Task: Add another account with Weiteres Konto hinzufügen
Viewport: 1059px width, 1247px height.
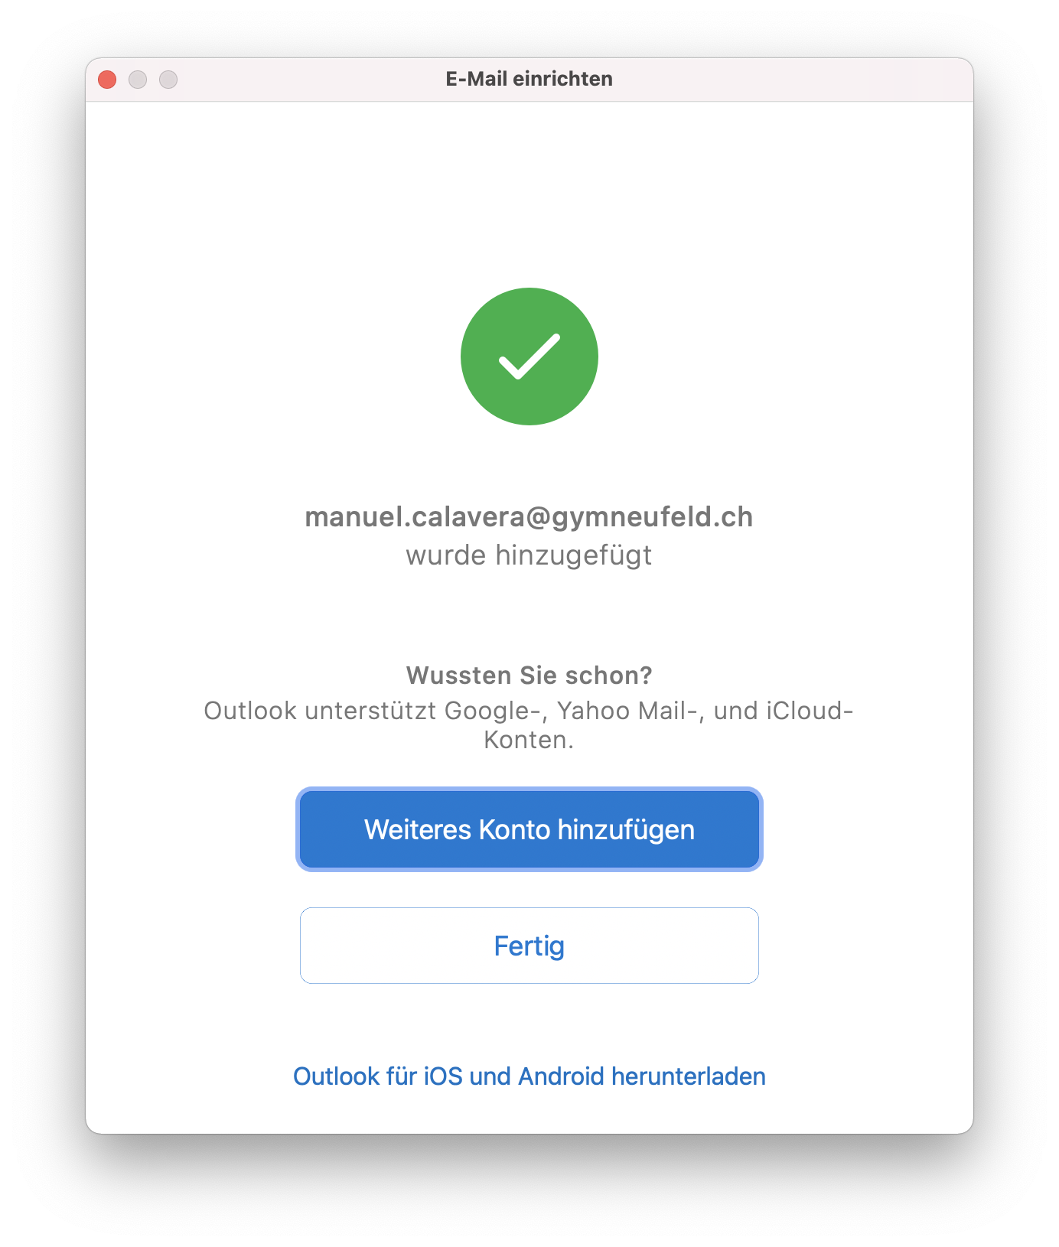Action: tap(529, 829)
